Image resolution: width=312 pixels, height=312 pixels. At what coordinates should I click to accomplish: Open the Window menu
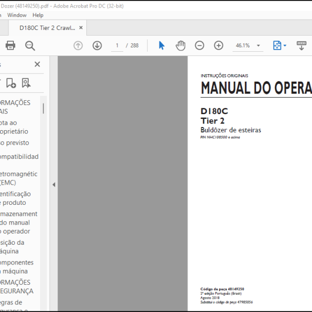[17, 15]
